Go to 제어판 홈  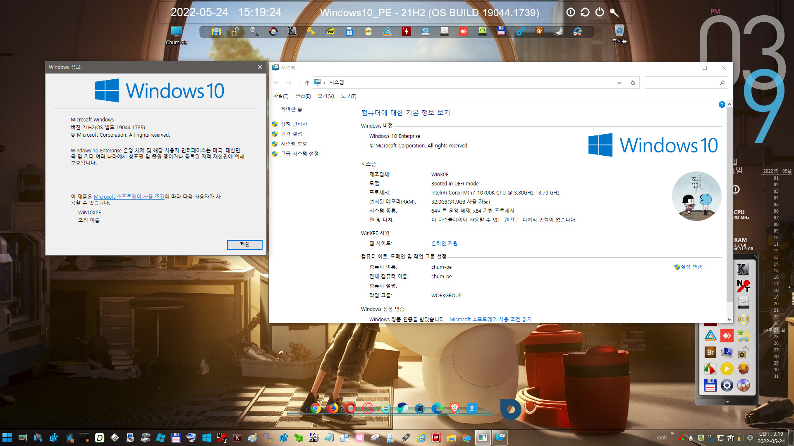[292, 109]
